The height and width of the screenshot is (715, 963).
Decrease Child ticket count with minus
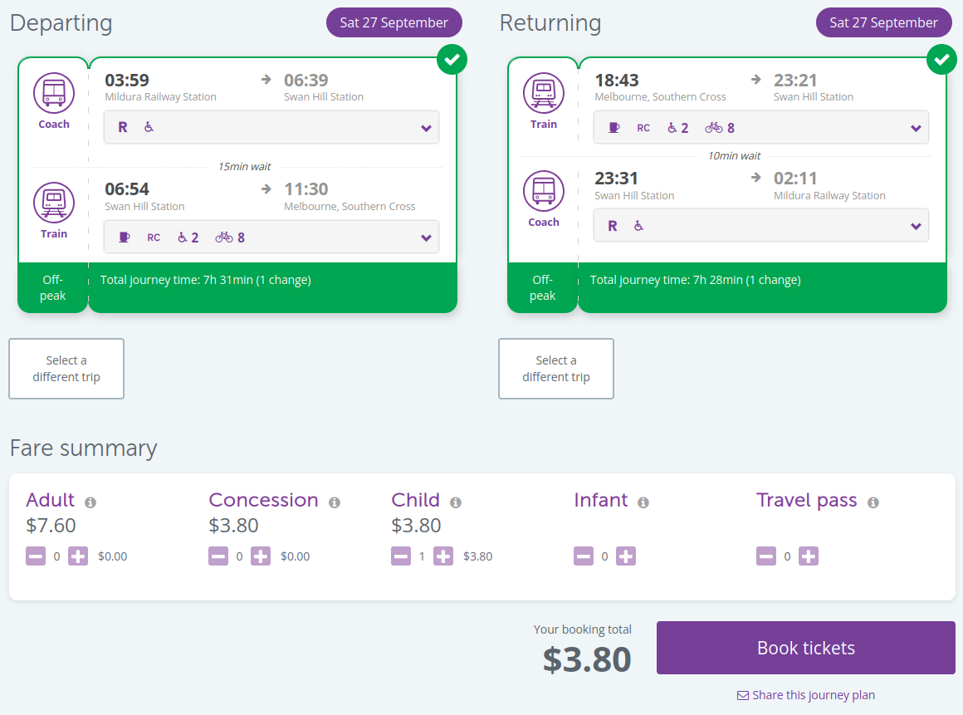coord(401,556)
